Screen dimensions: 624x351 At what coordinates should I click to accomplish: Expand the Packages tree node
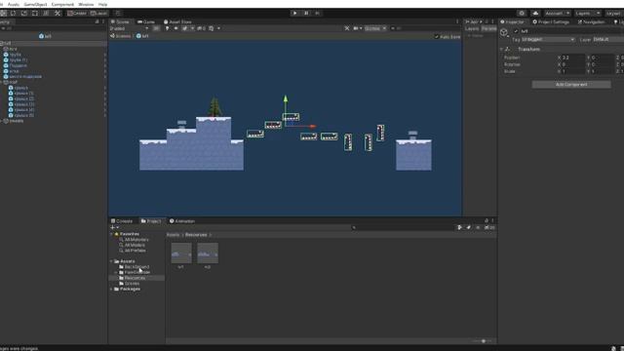point(111,289)
